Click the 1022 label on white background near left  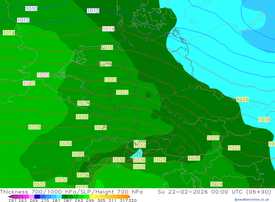29,83
